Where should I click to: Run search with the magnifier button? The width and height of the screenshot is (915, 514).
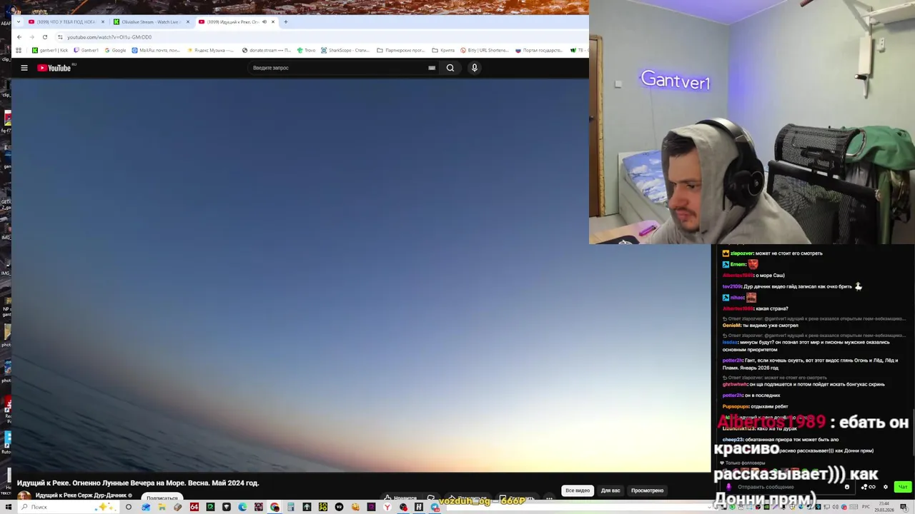coord(450,68)
